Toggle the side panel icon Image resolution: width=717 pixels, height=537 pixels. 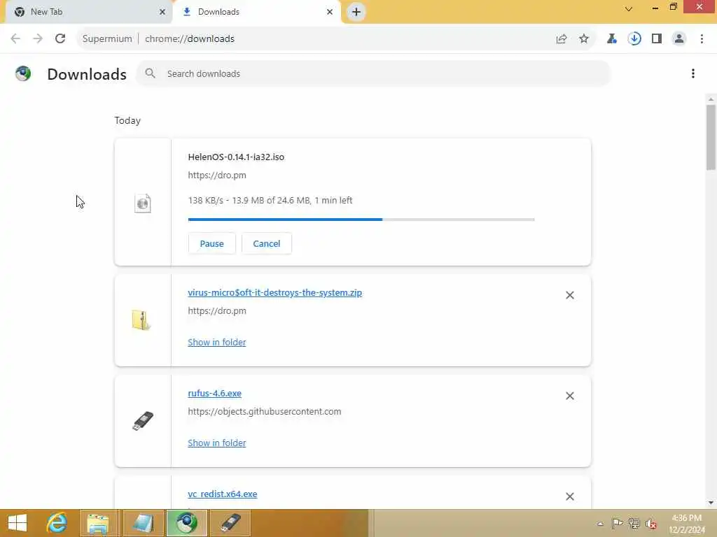(657, 39)
